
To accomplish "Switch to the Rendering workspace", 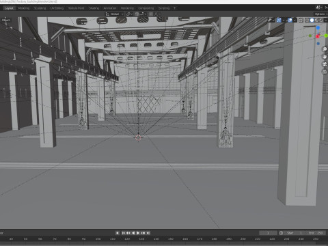I will (127, 8).
